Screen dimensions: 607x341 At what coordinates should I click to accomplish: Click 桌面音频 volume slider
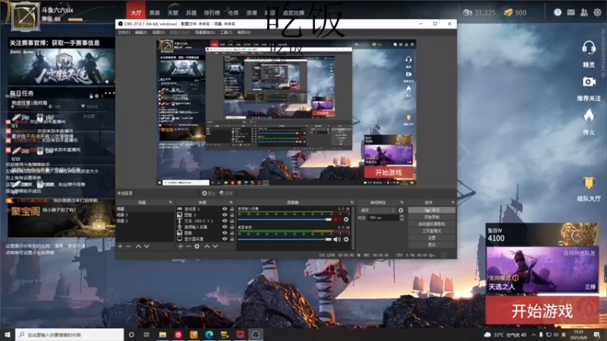[x=285, y=239]
